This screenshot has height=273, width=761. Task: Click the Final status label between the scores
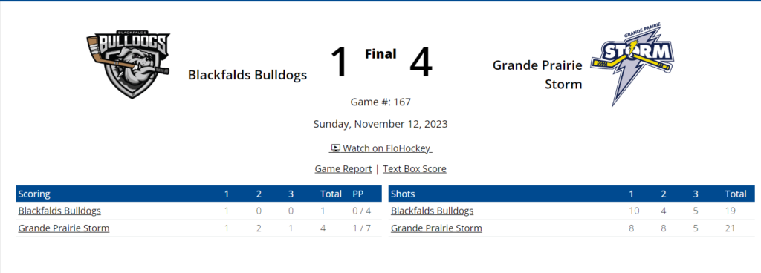point(380,54)
